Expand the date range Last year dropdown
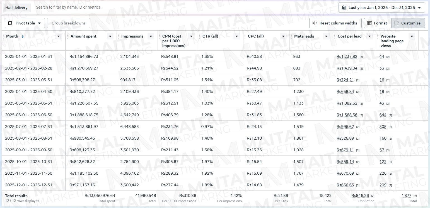 tap(382, 8)
